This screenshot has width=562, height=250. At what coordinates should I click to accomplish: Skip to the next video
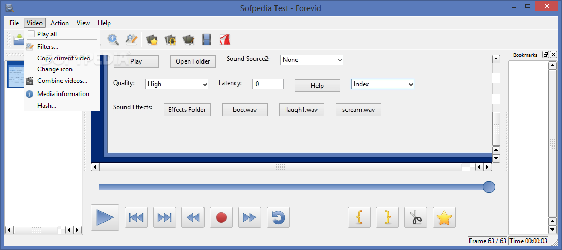pos(165,217)
